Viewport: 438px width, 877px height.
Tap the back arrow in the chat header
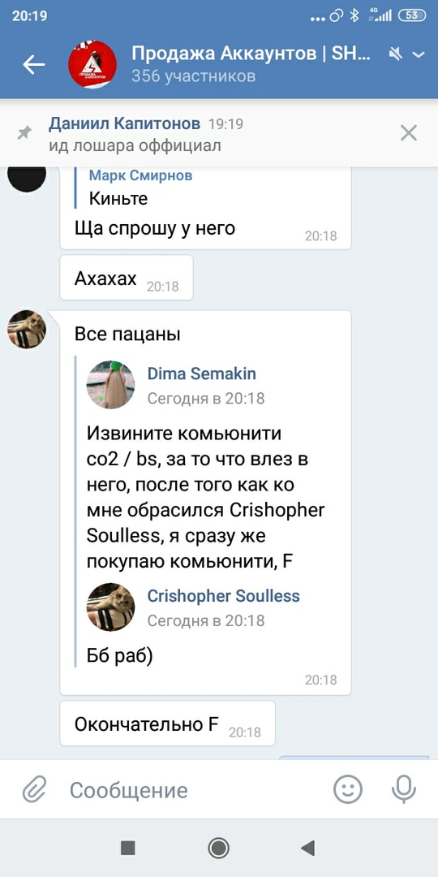point(33,65)
